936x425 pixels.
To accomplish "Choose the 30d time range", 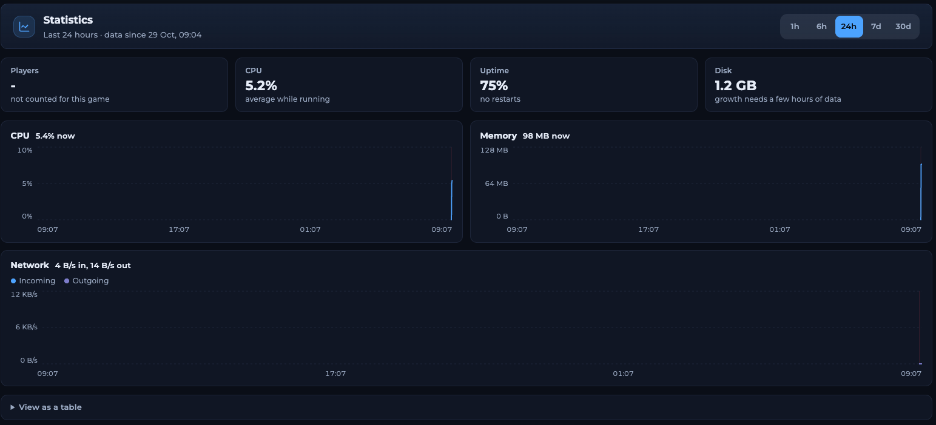I will click(x=903, y=27).
